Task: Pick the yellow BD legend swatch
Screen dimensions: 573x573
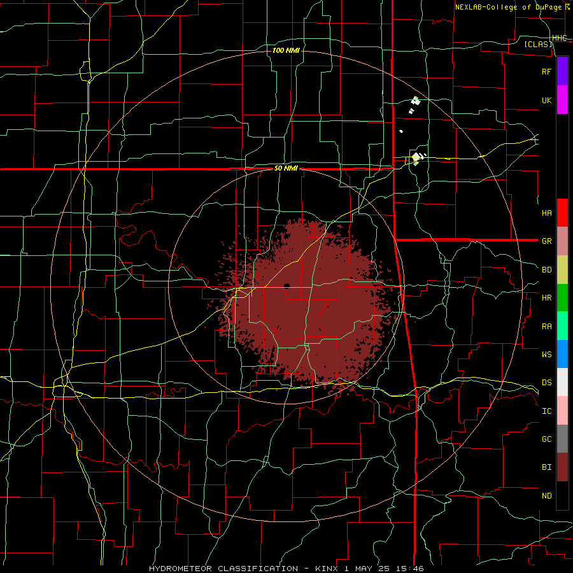Action: tap(562, 270)
